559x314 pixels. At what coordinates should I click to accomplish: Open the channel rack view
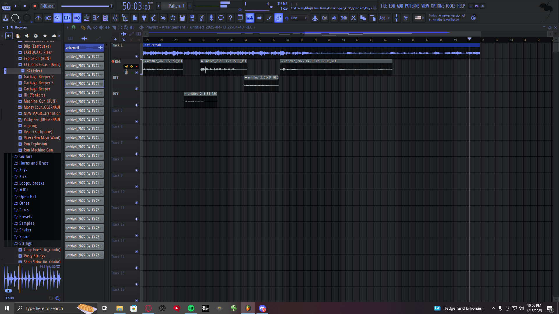pyautogui.click(x=106, y=18)
